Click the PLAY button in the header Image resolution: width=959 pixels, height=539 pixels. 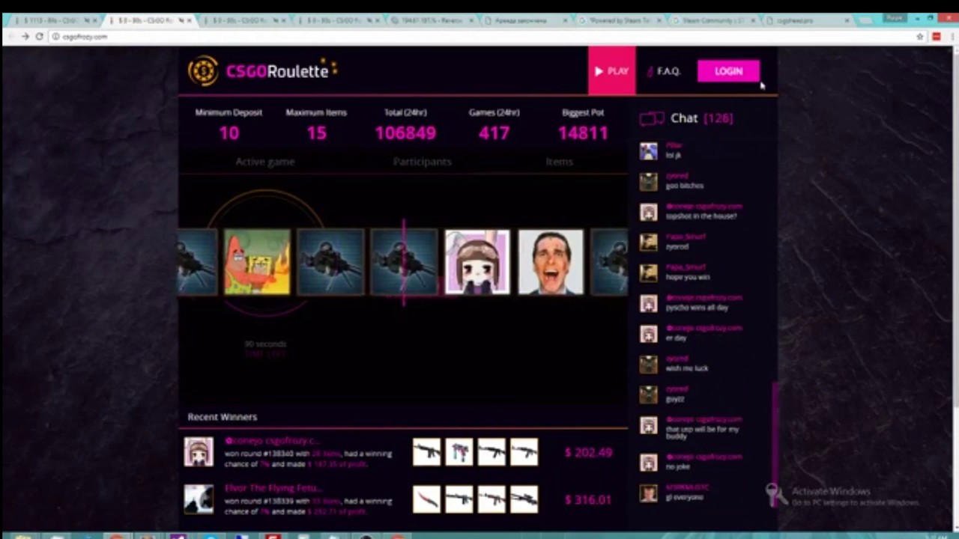click(x=611, y=71)
